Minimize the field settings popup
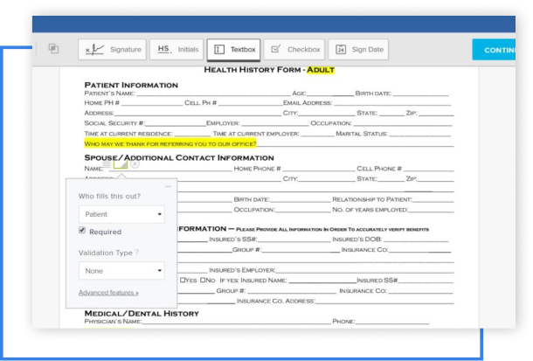533x361 pixels. point(168,185)
